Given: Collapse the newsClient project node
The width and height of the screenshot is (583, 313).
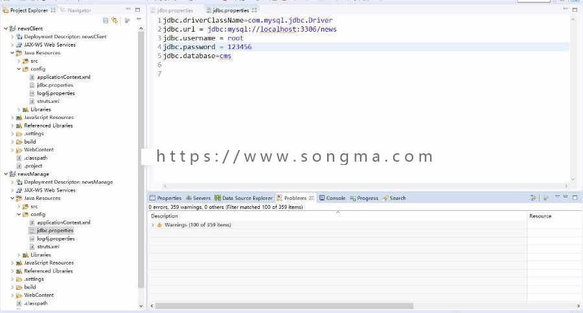Looking at the screenshot, I should point(6,28).
